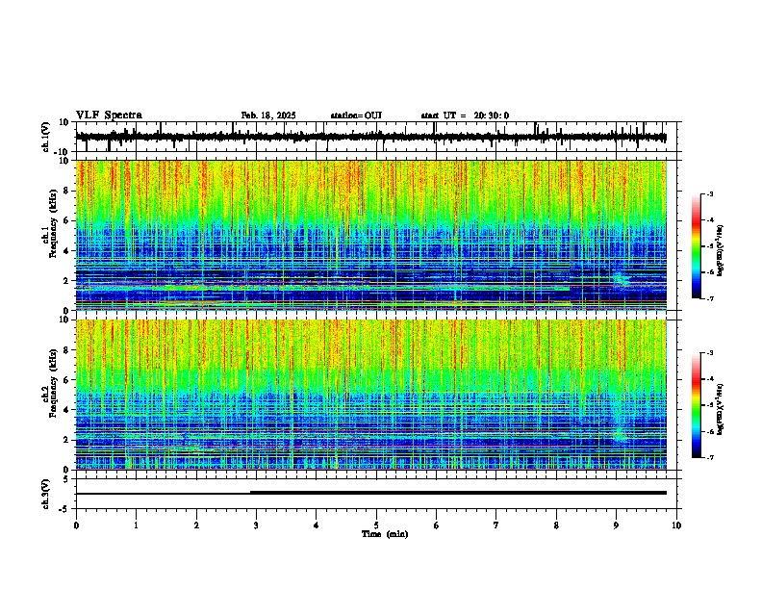This screenshot has width=762, height=589.
Task: Click time axis tick label "5"
Action: tap(376, 525)
